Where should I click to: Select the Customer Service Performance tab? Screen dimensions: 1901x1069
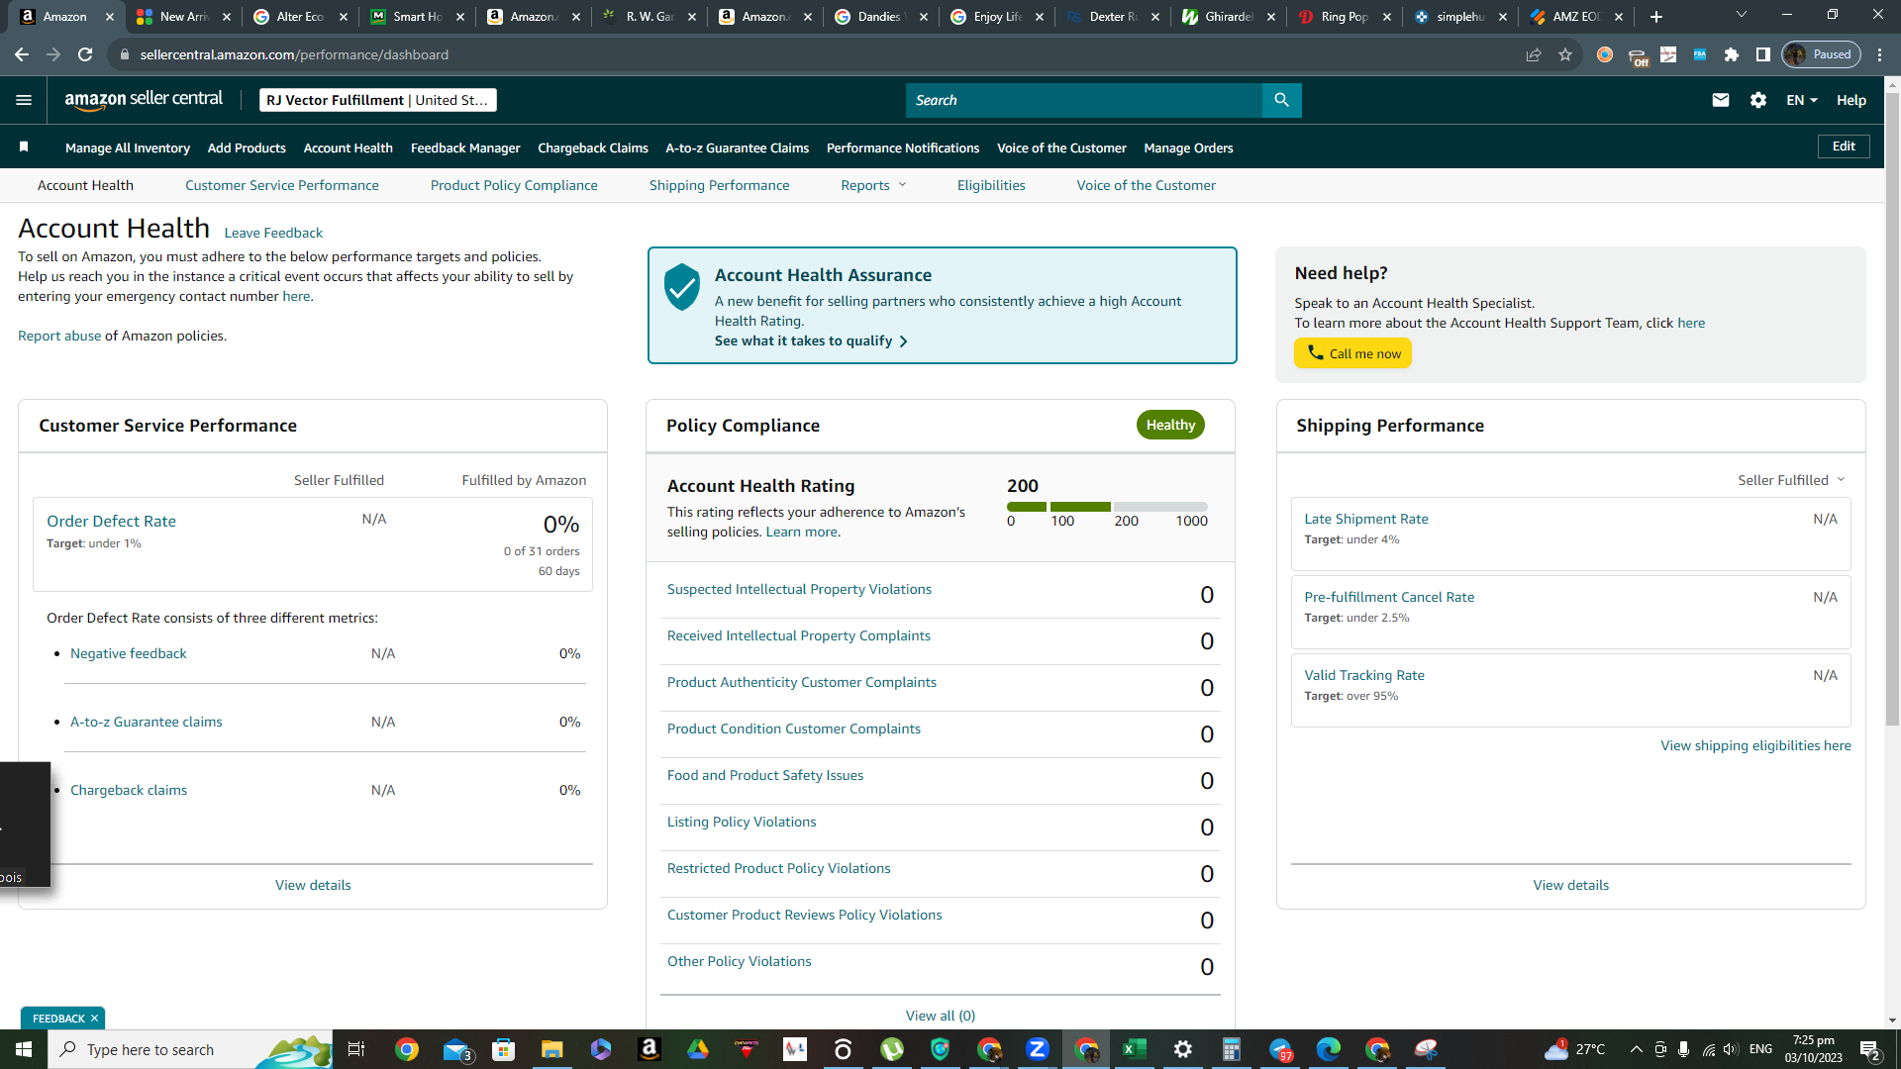pyautogui.click(x=282, y=185)
